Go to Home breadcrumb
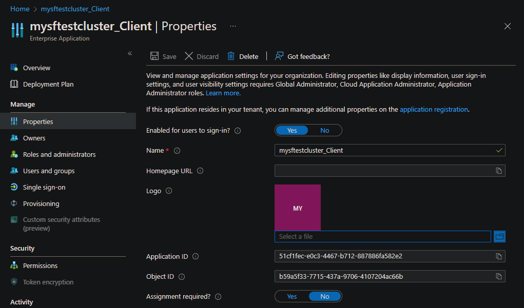Screen dimensions: 524x308 pos(20,9)
